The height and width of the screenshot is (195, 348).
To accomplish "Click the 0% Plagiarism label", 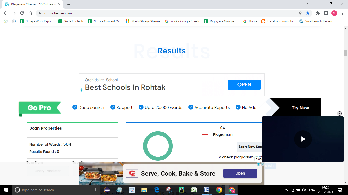I will click(x=223, y=131).
